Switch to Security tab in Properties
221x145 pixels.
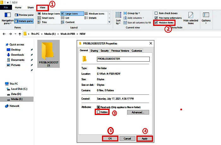click(x=105, y=51)
